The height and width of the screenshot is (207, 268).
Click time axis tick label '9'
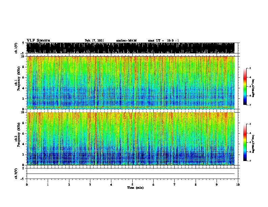click(x=217, y=185)
